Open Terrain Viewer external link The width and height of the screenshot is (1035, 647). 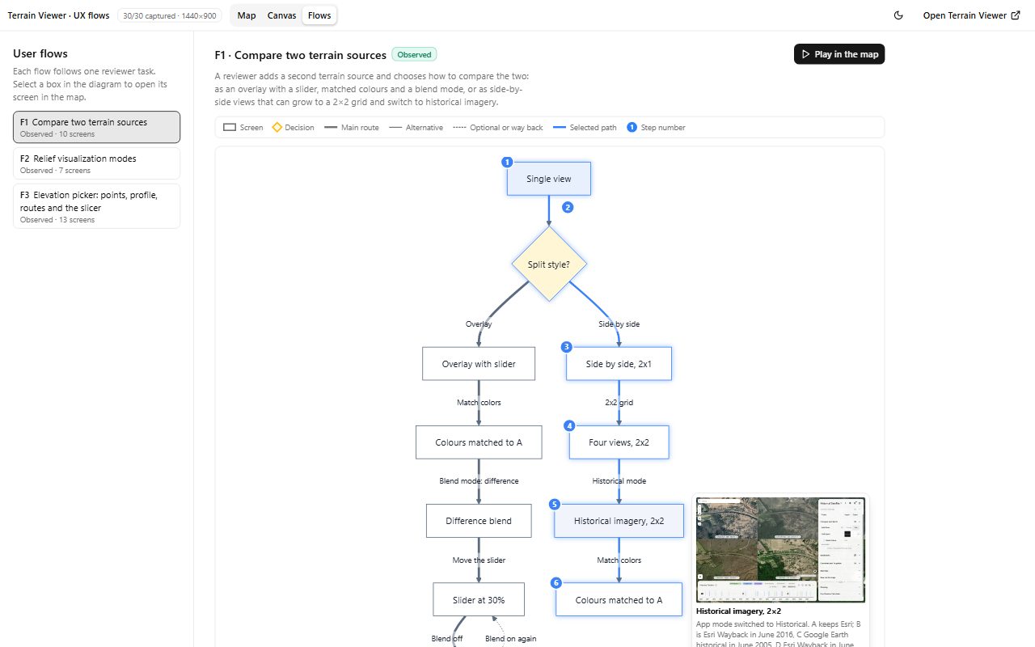click(971, 15)
